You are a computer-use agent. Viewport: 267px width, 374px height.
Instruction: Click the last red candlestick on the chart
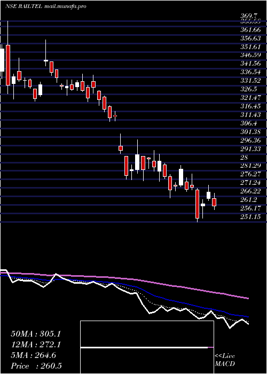click(214, 202)
